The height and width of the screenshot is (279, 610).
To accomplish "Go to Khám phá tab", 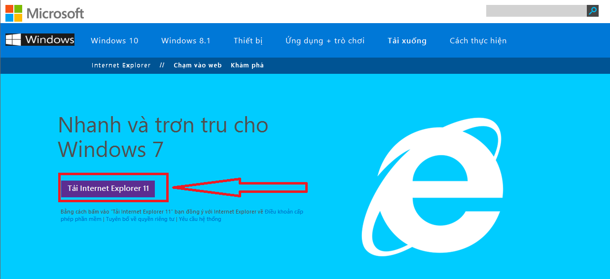I will click(x=247, y=65).
